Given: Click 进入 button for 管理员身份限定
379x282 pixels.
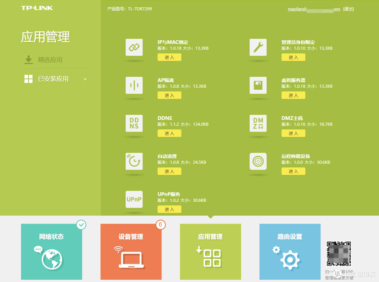Looking at the screenshot, I should 293,57.
